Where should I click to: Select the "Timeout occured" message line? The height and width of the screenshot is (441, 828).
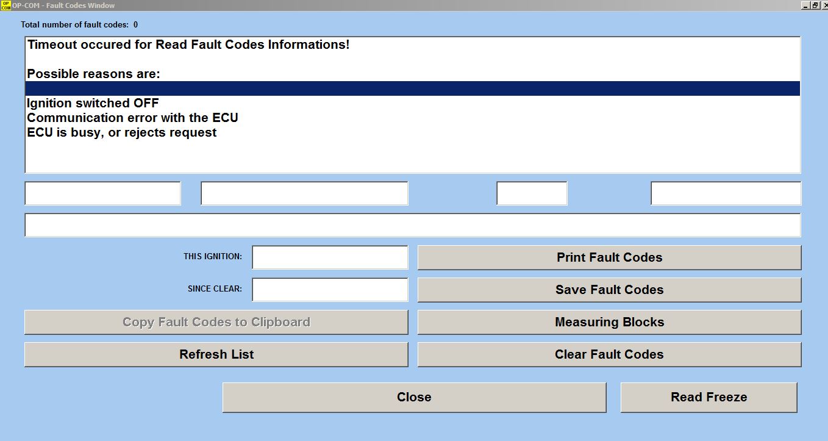188,45
